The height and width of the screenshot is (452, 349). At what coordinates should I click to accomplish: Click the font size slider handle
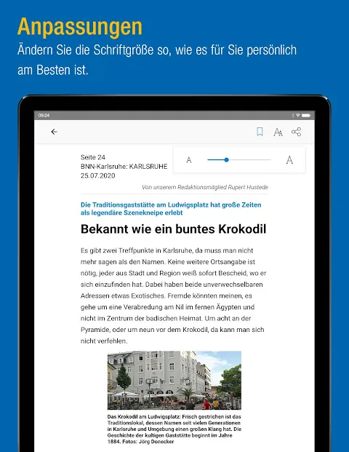(x=227, y=159)
